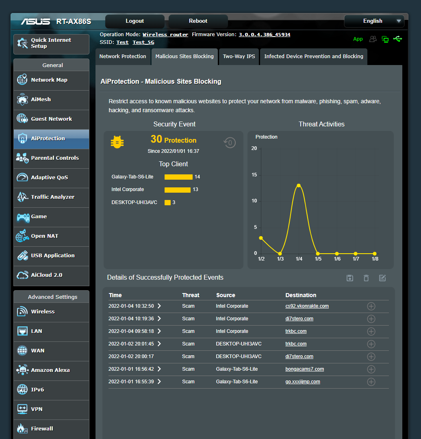Open the Wireless router operation mode link
Screen dimensions: 421x439
point(165,35)
